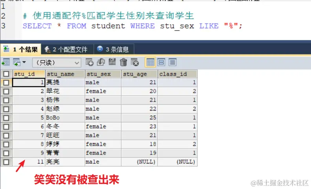
Task: Sort by the stu_age column header
Action: coord(139,74)
